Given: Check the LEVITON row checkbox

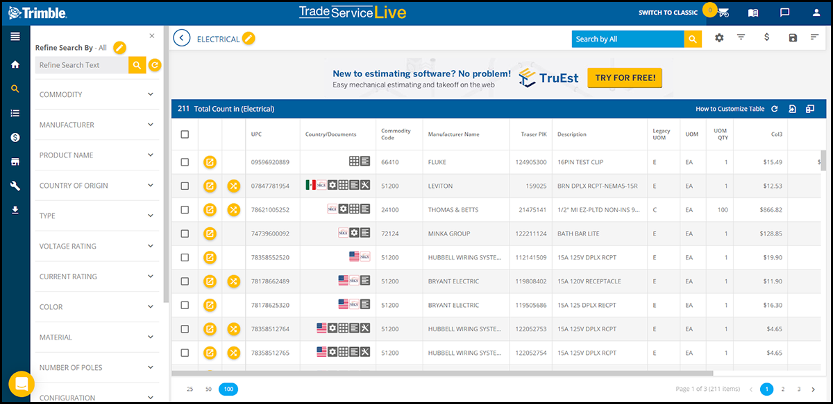Looking at the screenshot, I should pyautogui.click(x=185, y=186).
